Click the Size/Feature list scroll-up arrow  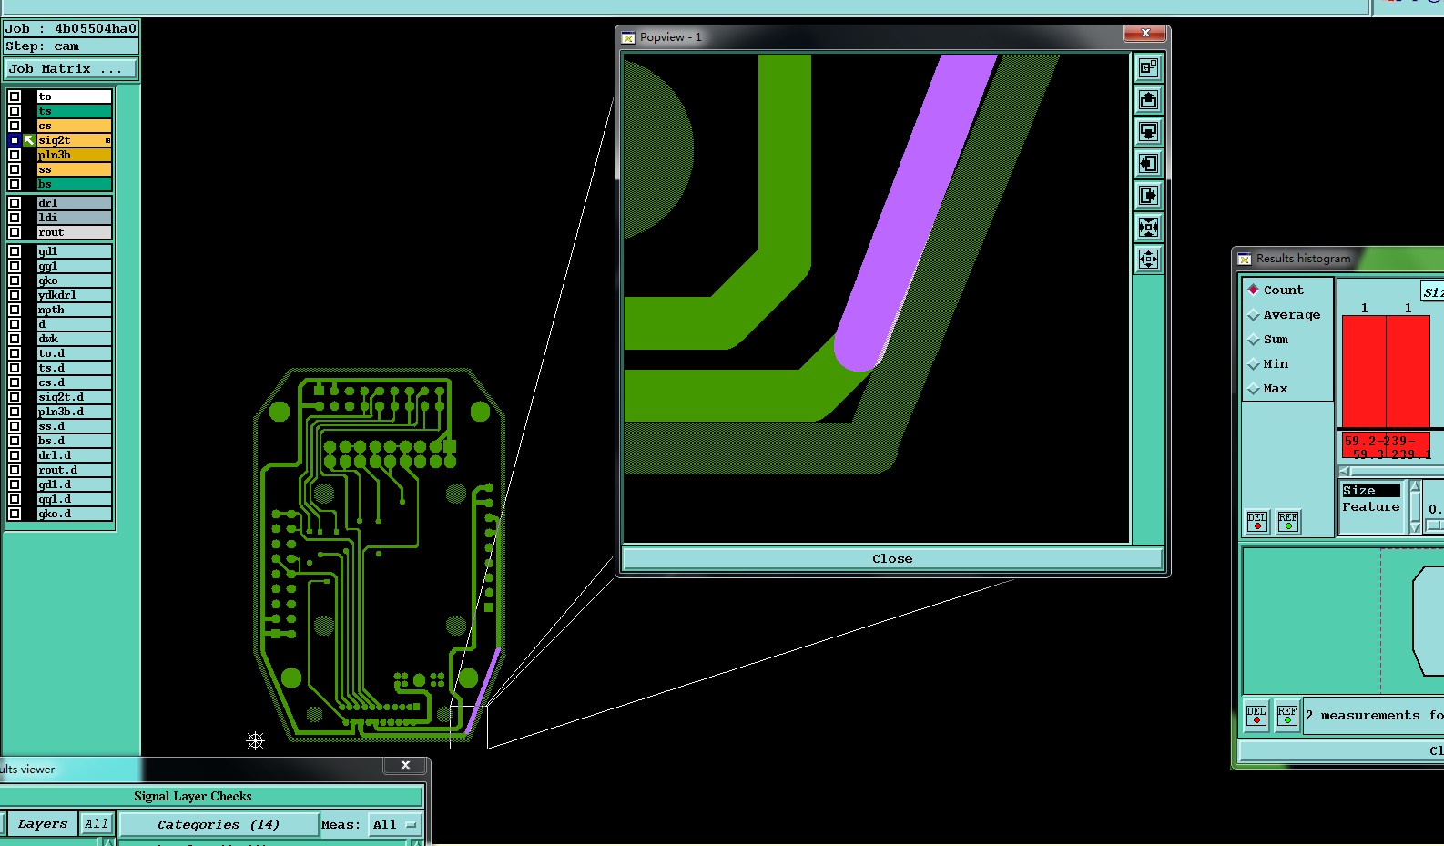pyautogui.click(x=1415, y=486)
